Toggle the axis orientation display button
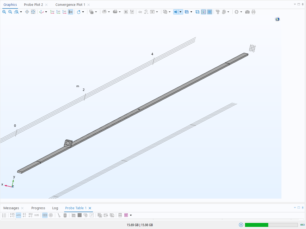 203,12
